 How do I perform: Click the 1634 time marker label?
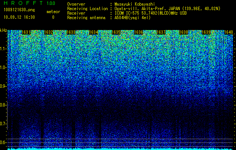94,32
